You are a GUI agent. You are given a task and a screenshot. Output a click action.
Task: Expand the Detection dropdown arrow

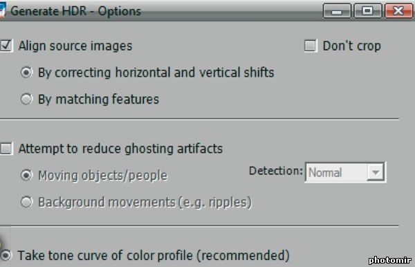[376, 172]
